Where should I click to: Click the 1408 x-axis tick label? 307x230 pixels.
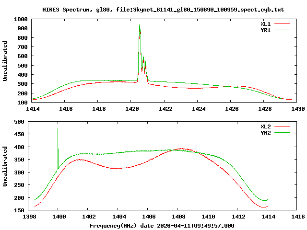point(178,217)
